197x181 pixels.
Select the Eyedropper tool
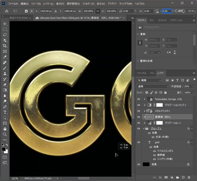[5, 57]
